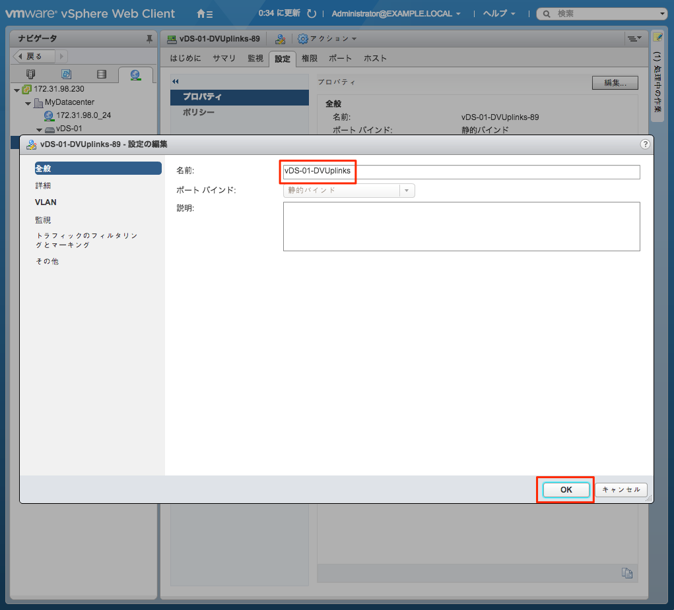Open the VMs and Templates navigator tab
The height and width of the screenshot is (610, 674).
point(66,75)
